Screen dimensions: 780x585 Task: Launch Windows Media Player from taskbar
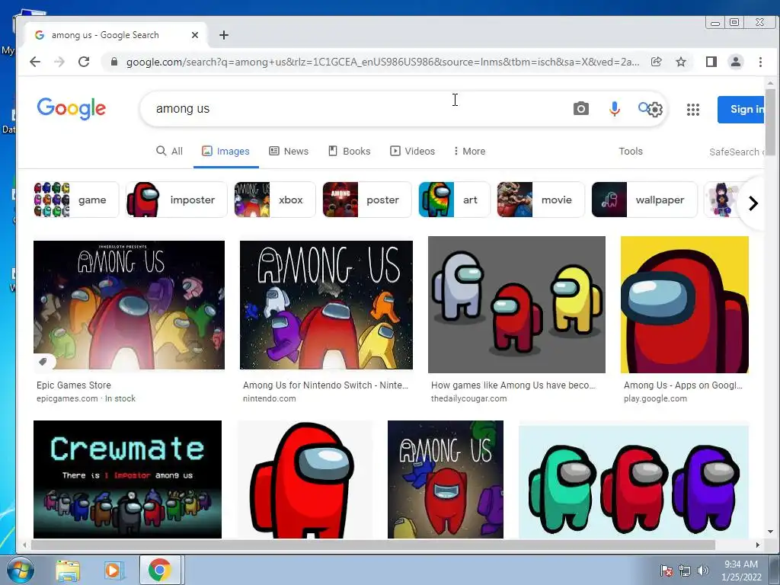point(113,570)
